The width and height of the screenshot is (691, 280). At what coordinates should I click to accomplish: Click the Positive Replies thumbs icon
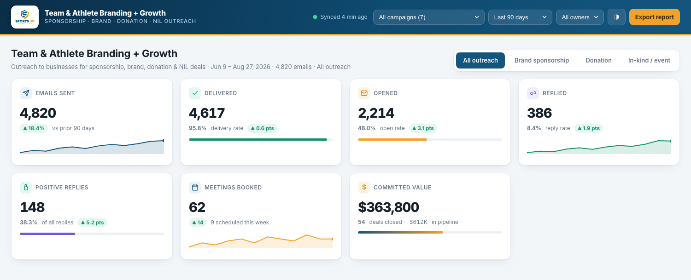click(x=26, y=187)
